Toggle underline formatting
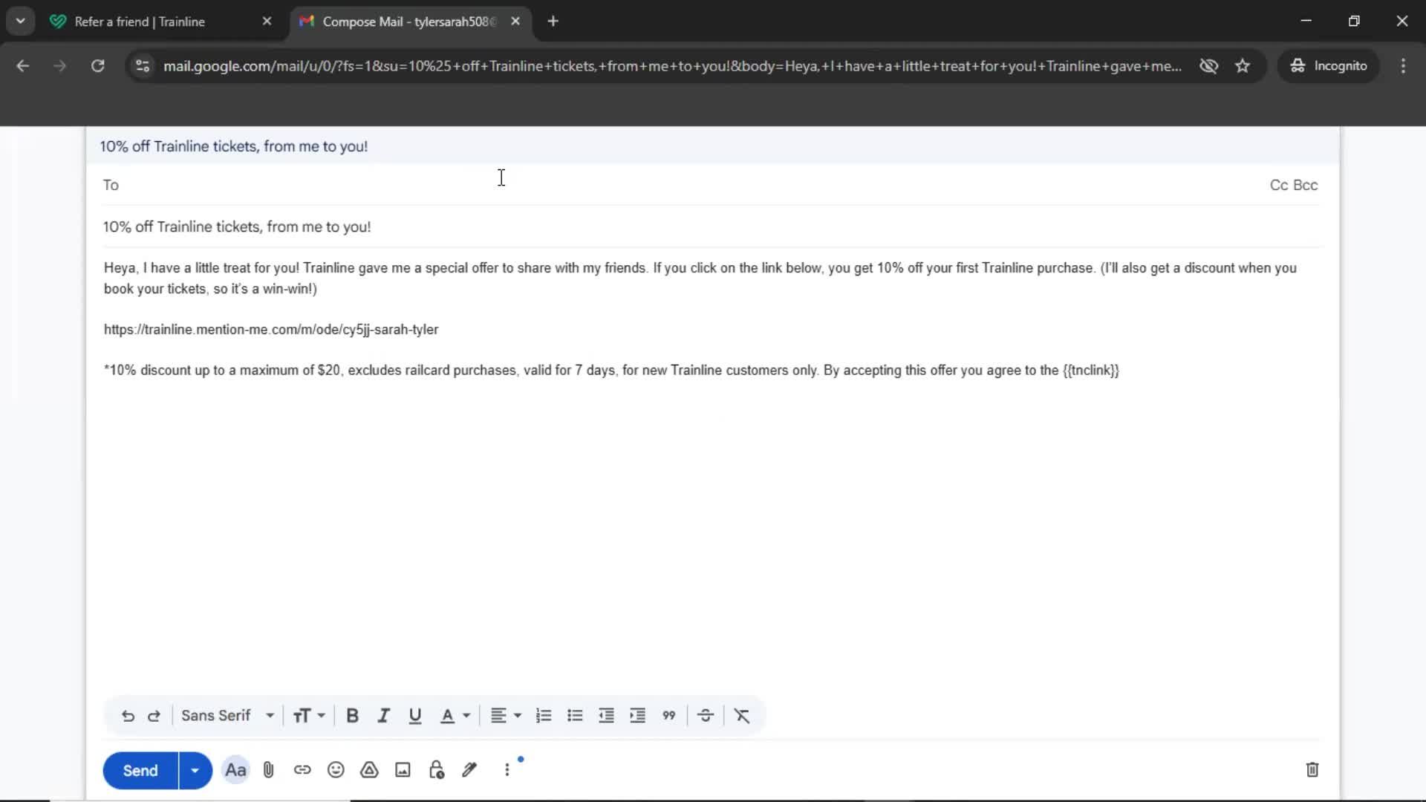Image resolution: width=1426 pixels, height=802 pixels. point(415,715)
